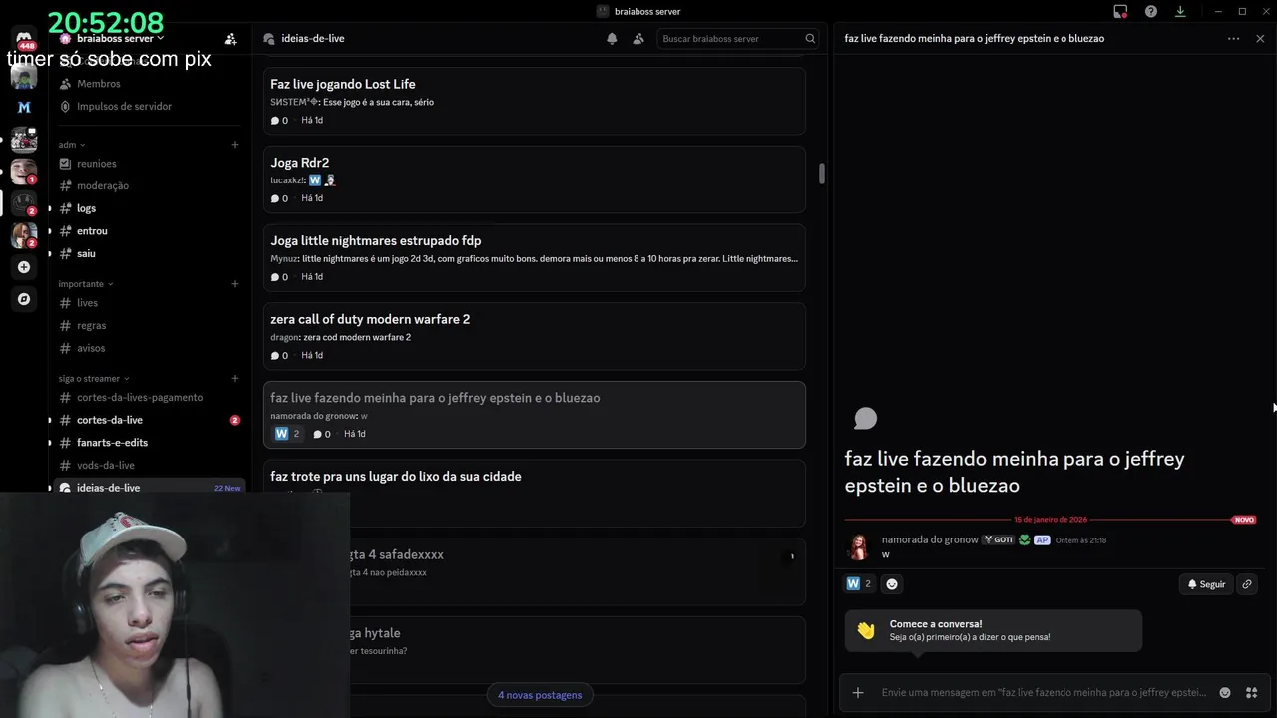Collapse siga o streamer category

pyautogui.click(x=94, y=379)
